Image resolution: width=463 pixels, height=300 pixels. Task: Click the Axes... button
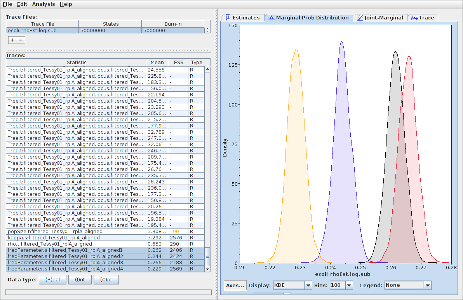235,285
